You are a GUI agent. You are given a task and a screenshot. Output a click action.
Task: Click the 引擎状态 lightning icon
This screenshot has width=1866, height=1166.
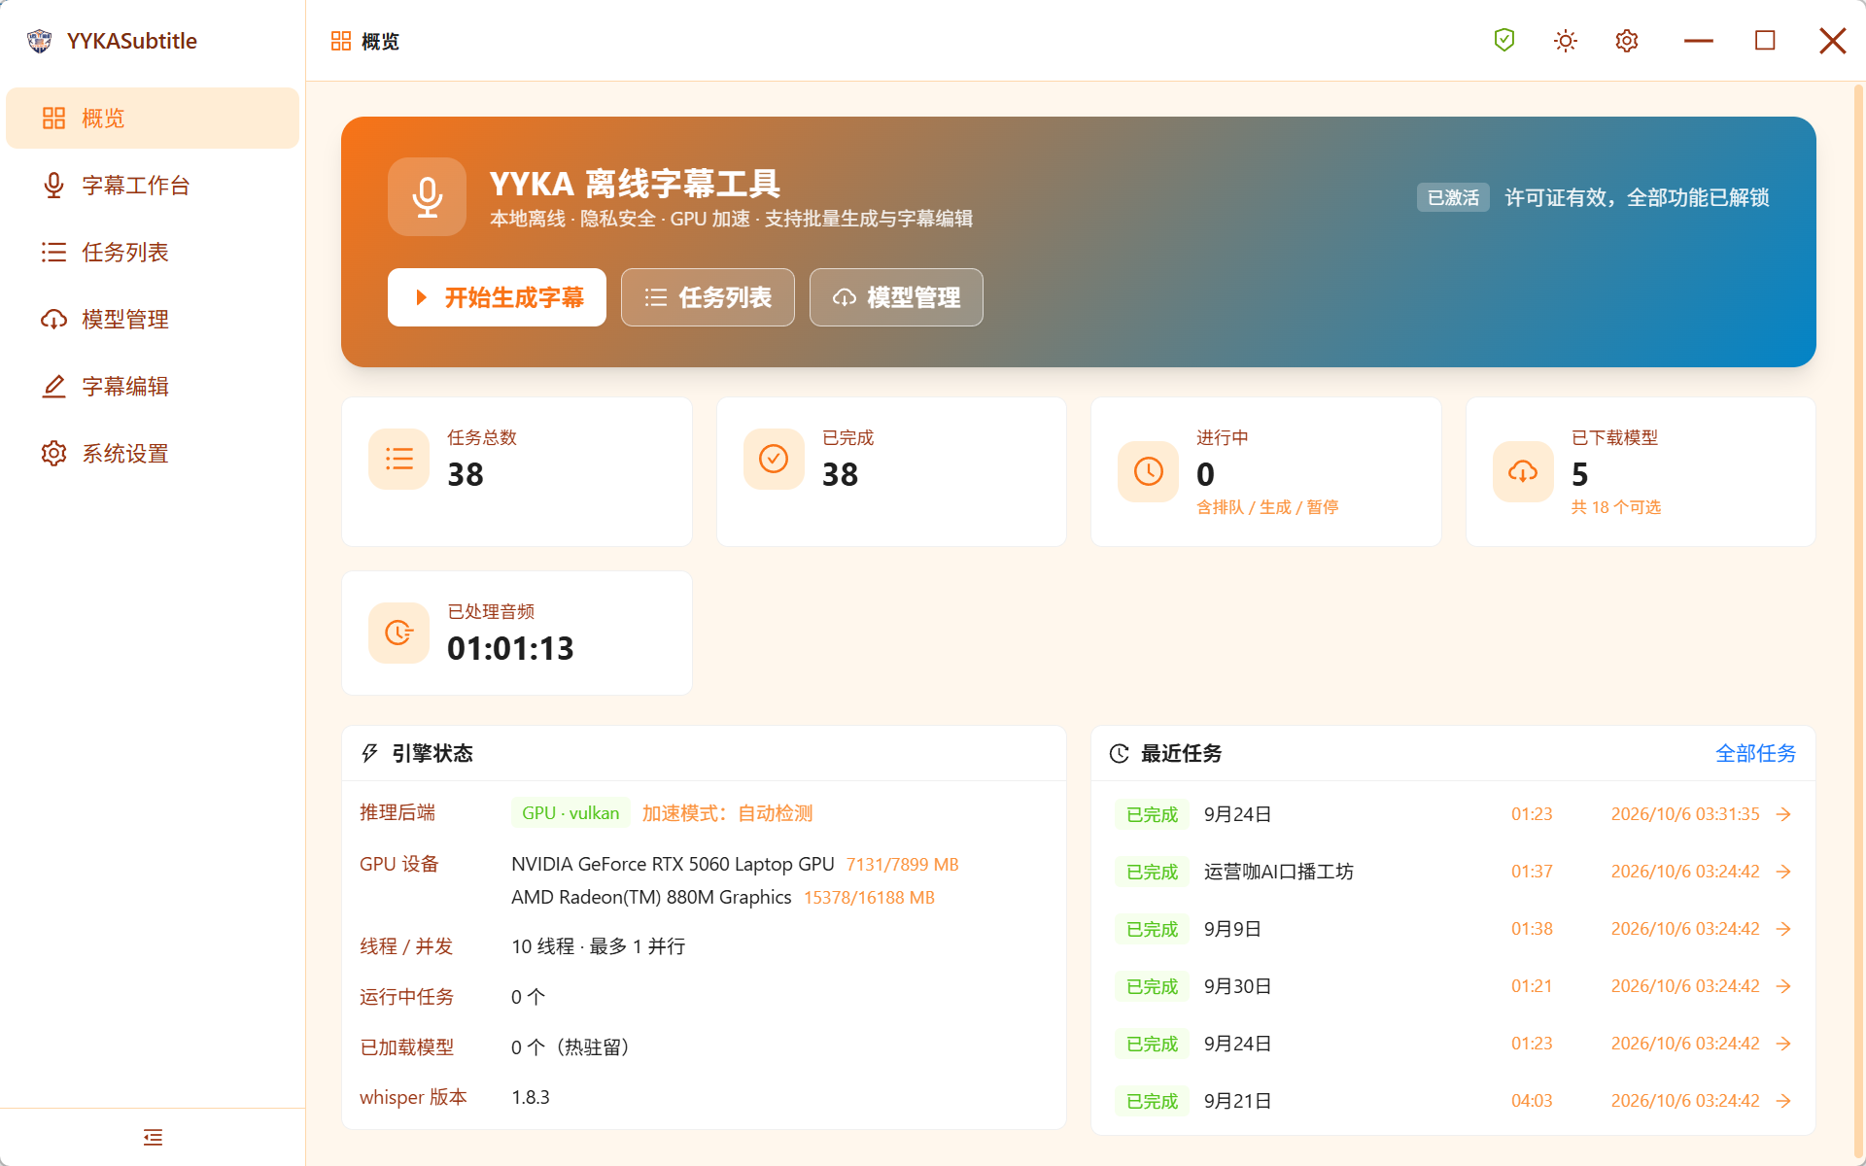coord(369,753)
